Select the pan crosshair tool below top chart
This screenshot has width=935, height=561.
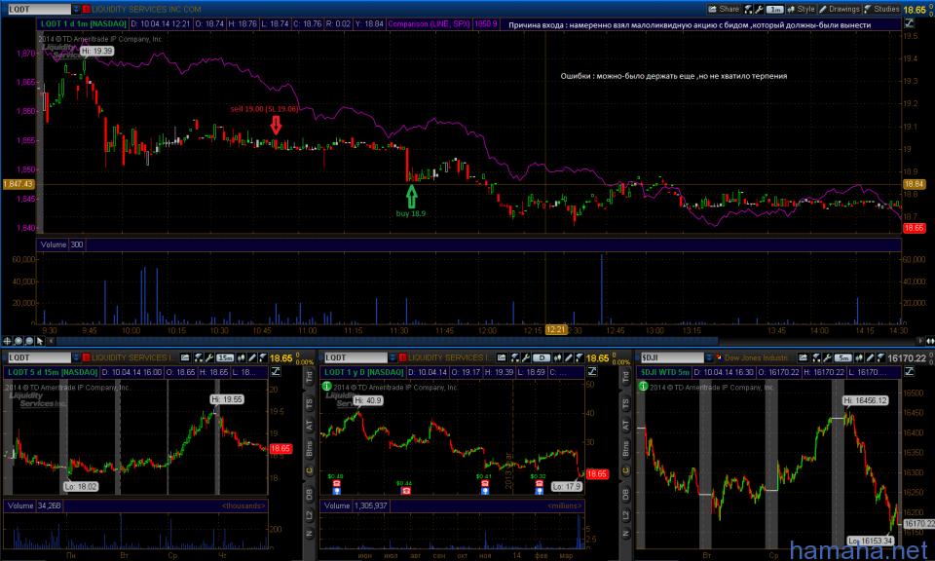point(7,341)
